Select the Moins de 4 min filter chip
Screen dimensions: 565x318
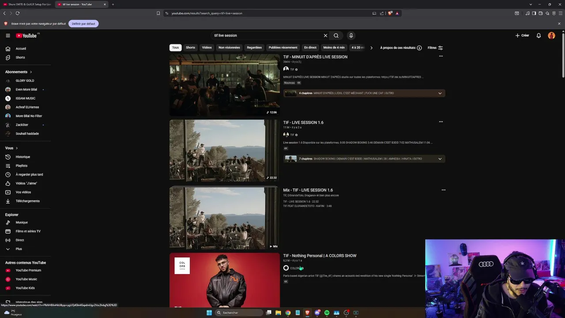click(334, 48)
